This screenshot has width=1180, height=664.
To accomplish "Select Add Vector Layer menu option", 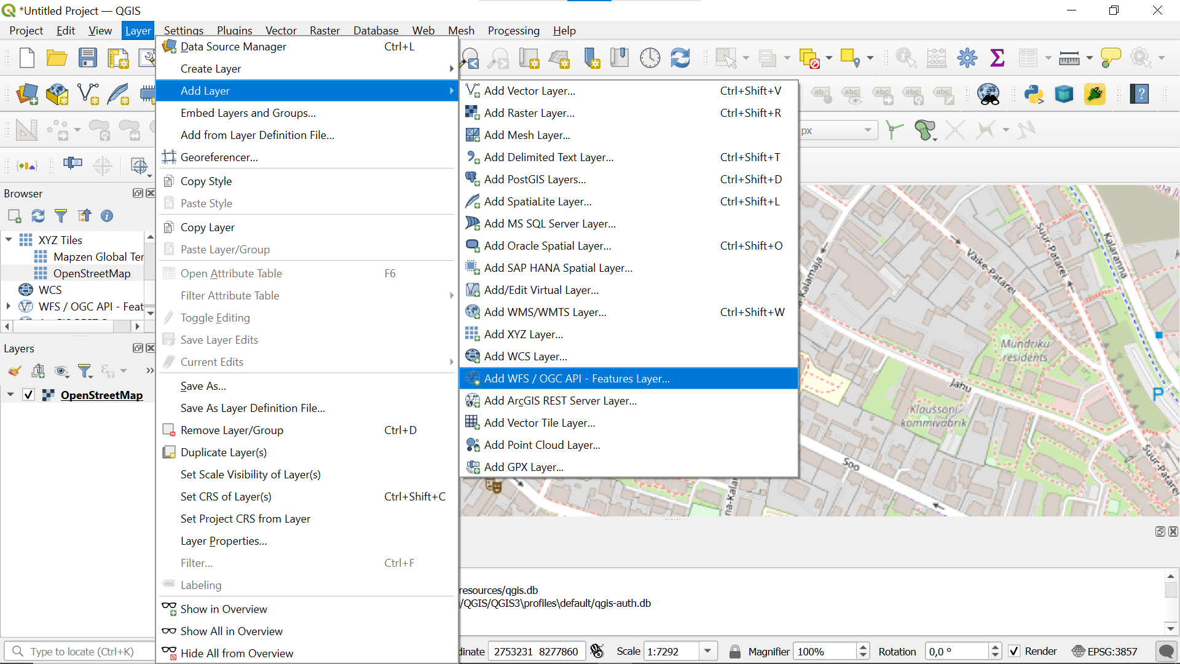I will [x=529, y=91].
